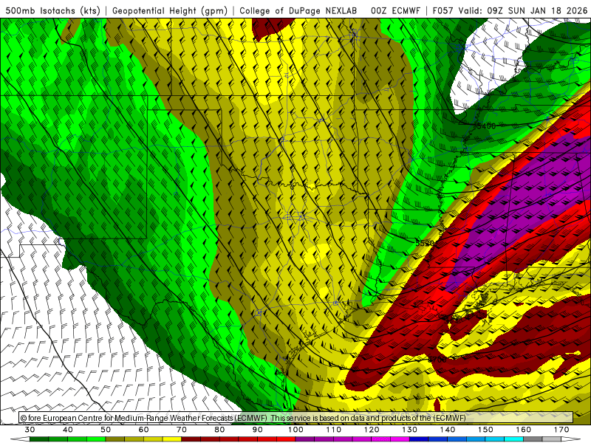Click the 90 value on the color scale

click(x=257, y=430)
